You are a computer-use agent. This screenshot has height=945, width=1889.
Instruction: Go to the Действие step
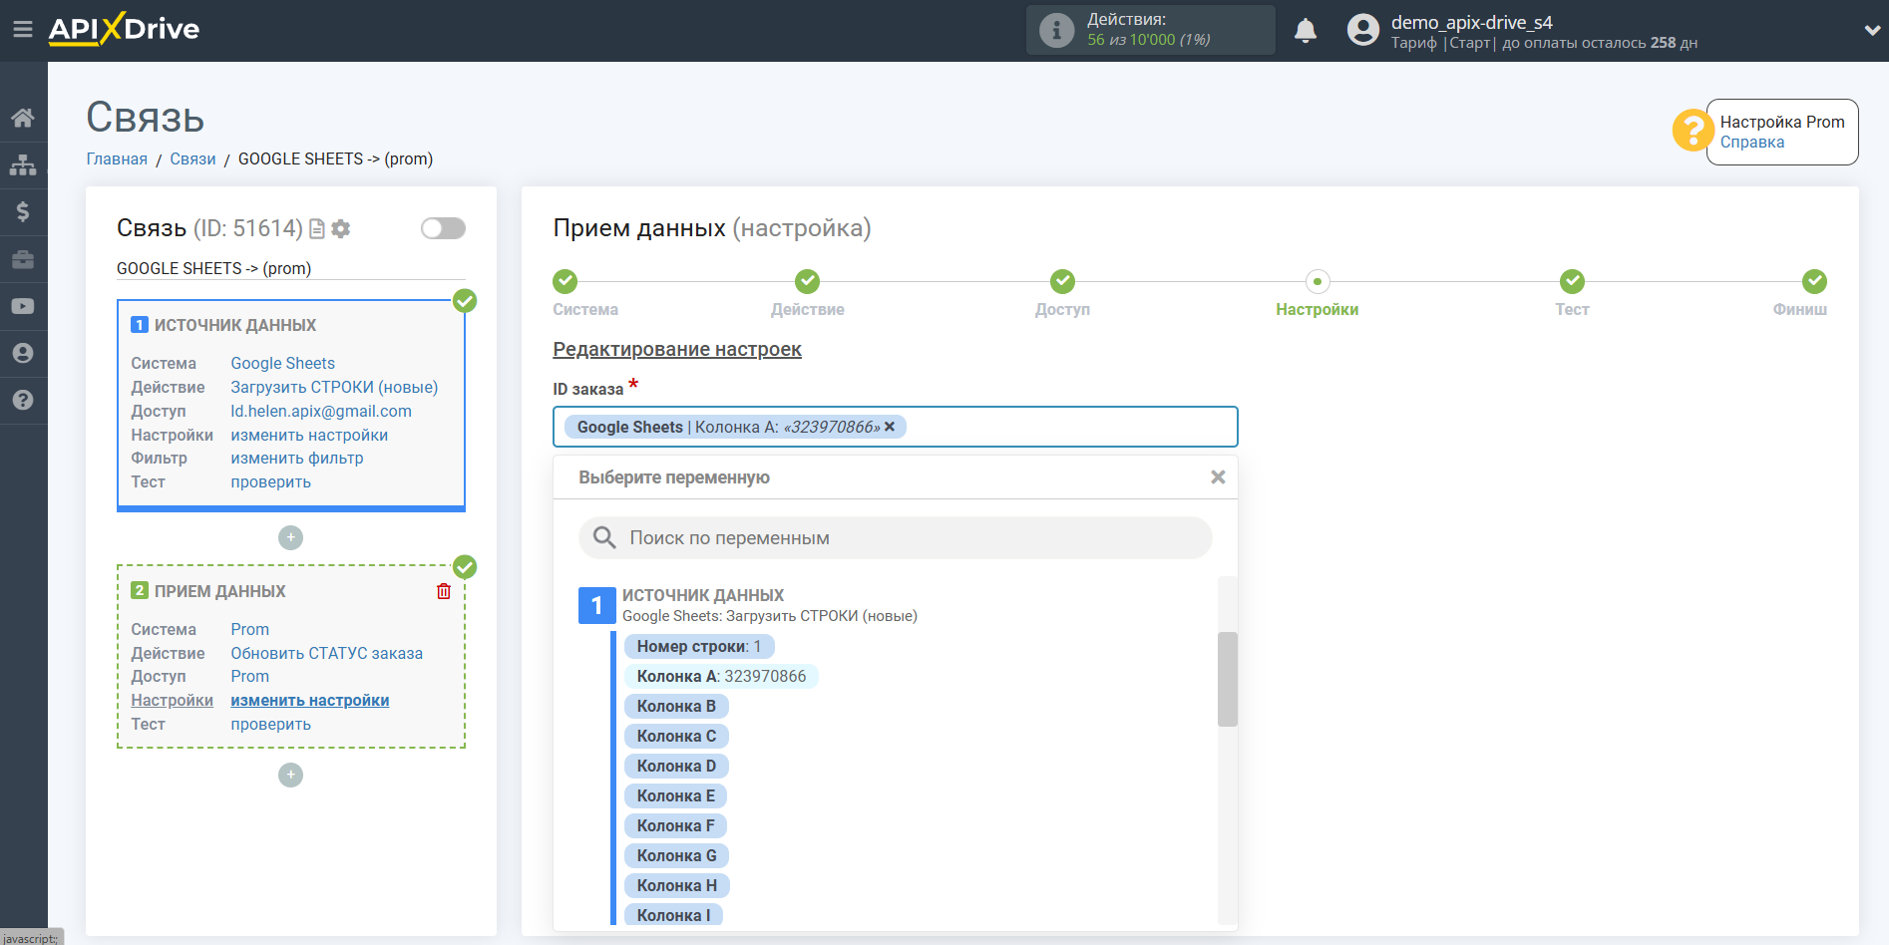pos(807,281)
